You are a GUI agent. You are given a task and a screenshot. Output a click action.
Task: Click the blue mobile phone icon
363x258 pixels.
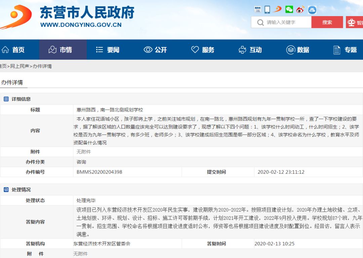[267, 9]
